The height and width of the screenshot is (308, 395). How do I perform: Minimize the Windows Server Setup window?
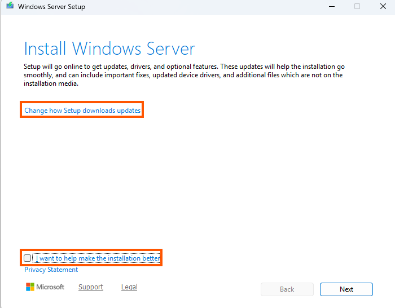(x=332, y=6)
